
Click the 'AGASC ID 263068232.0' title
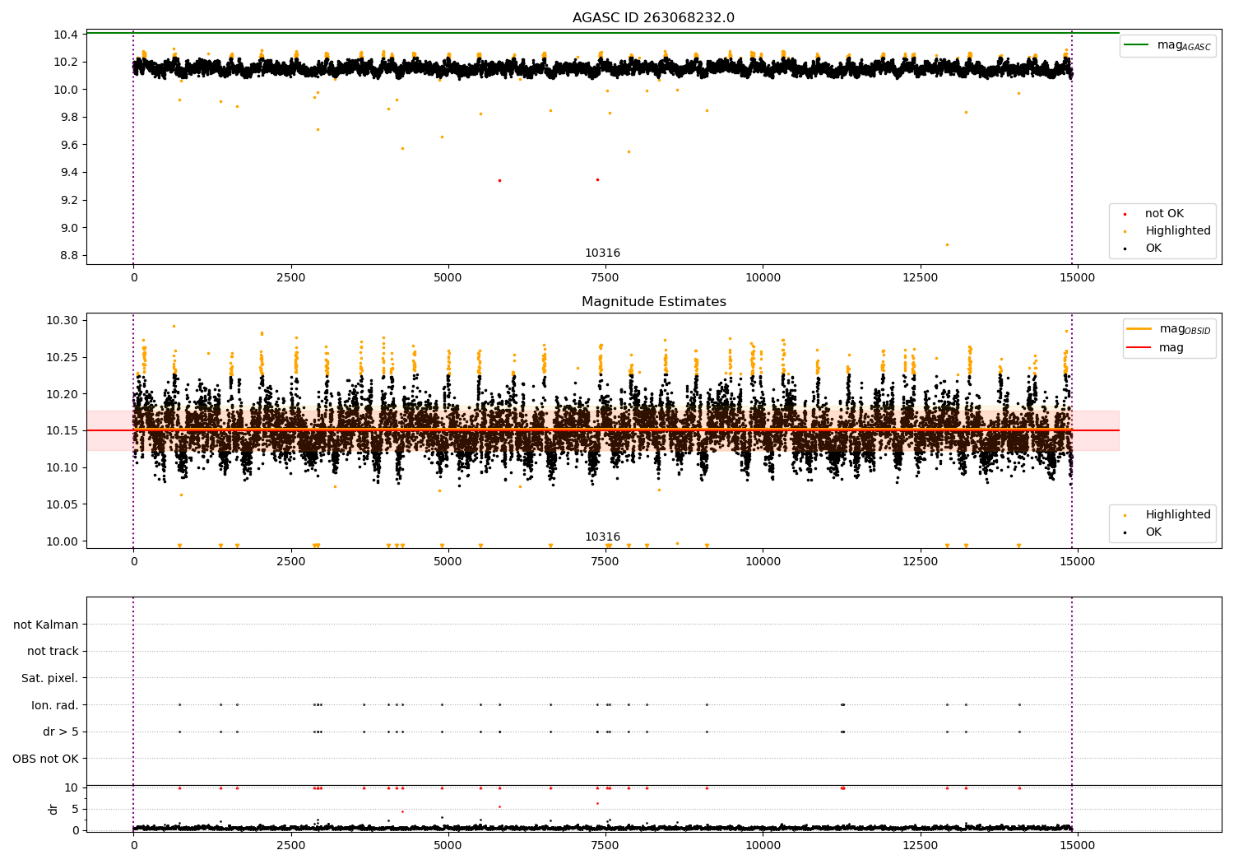tap(653, 18)
